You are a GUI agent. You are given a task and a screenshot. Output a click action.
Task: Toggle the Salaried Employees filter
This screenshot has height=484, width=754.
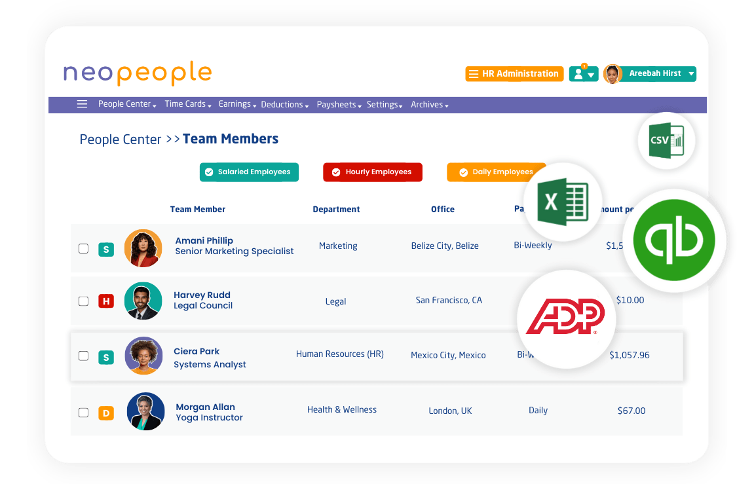click(249, 172)
